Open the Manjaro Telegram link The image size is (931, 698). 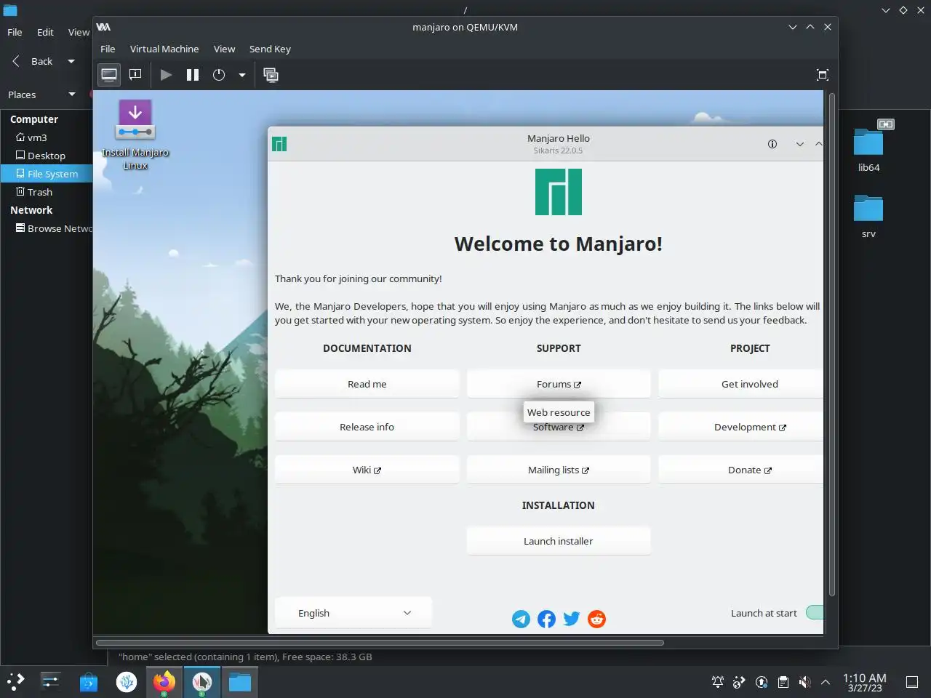click(x=521, y=619)
